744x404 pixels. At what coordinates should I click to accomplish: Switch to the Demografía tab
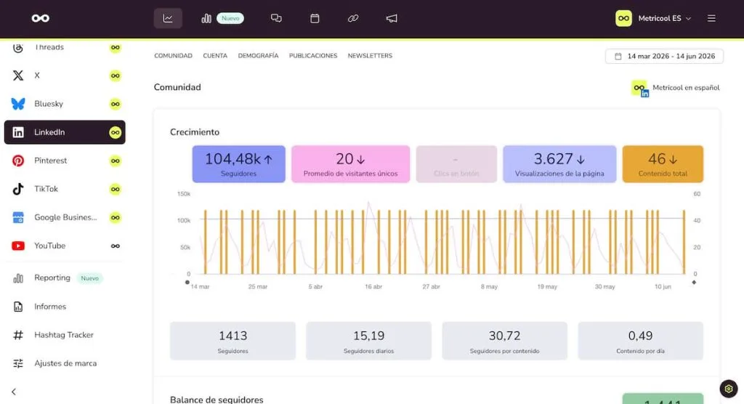(258, 55)
